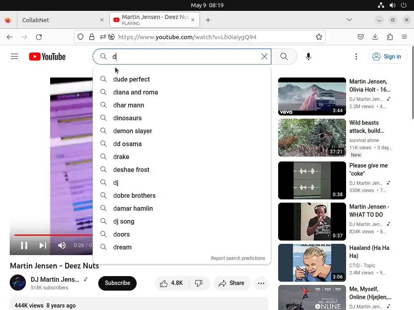Open DJ Martin Jensen channel avatar
414x310 pixels.
pyautogui.click(x=18, y=283)
